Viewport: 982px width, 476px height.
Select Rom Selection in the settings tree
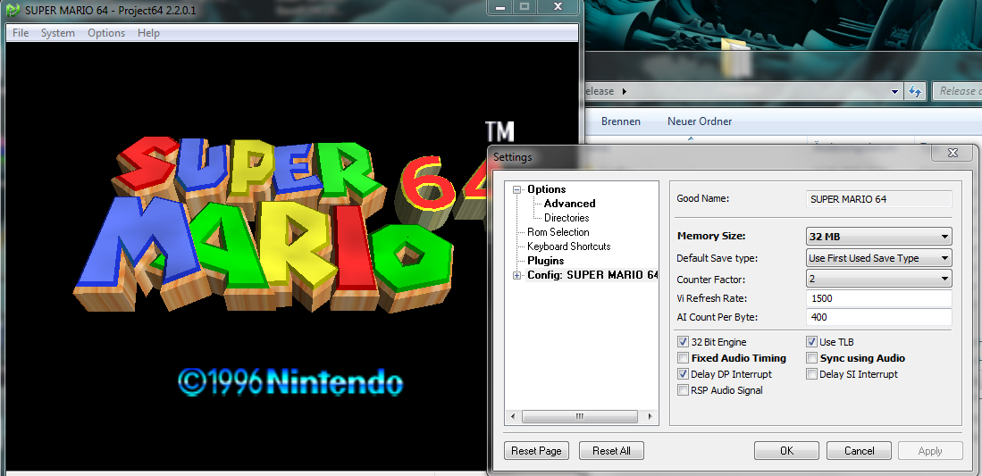pyautogui.click(x=558, y=232)
